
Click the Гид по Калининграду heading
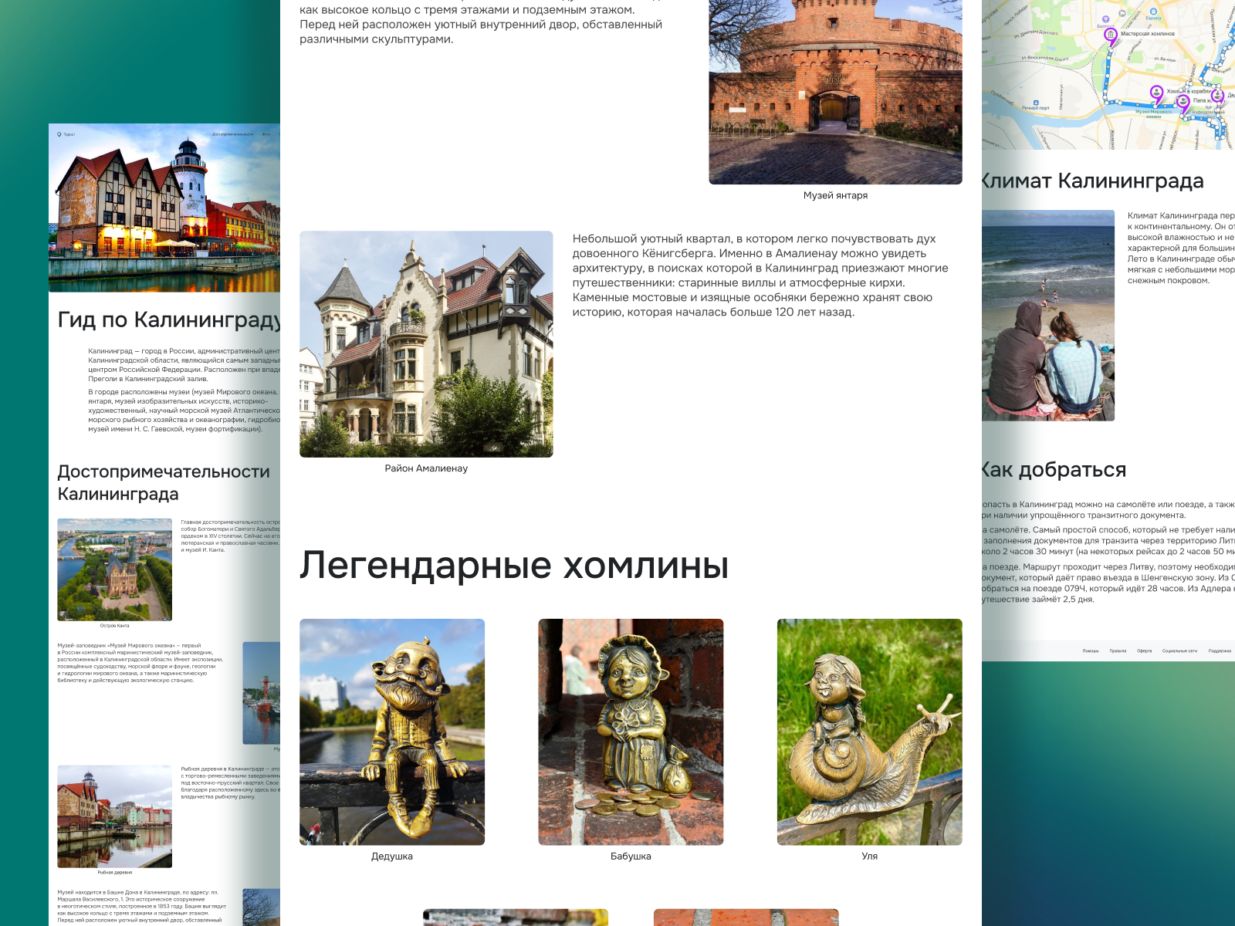pos(169,319)
